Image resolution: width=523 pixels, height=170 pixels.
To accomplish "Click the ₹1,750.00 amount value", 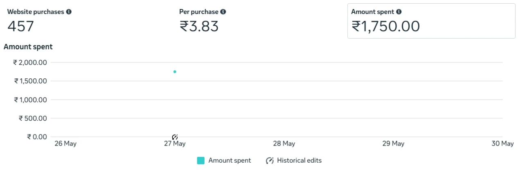I will pyautogui.click(x=385, y=26).
